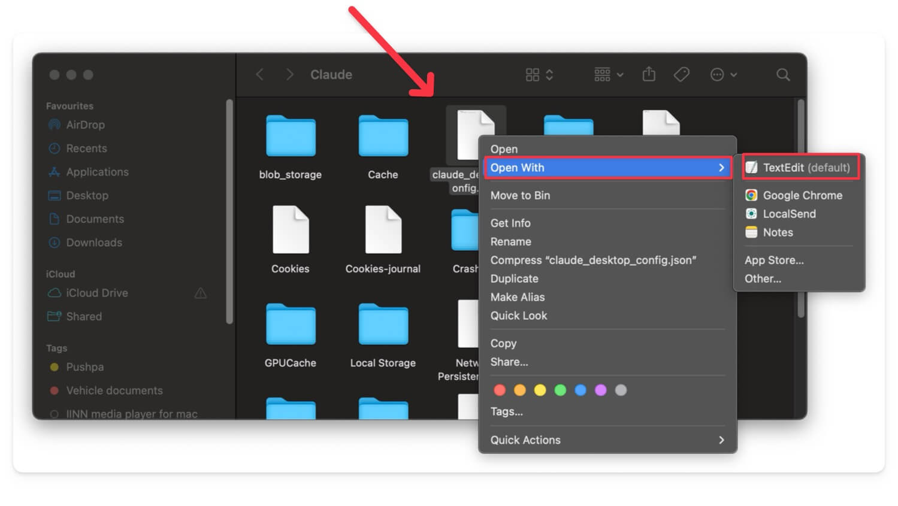898x506 pixels.
Task: Open Recents in the sidebar
Action: (86, 149)
